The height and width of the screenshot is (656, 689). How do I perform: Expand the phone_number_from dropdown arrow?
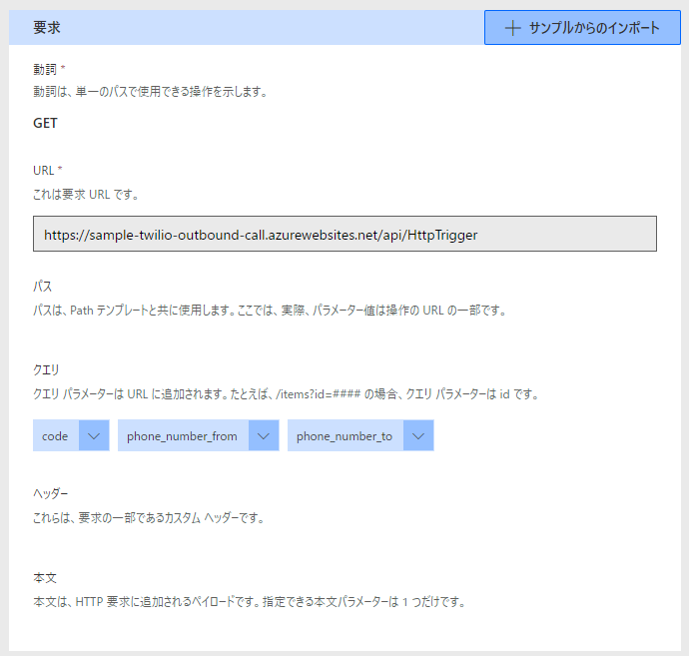[264, 435]
